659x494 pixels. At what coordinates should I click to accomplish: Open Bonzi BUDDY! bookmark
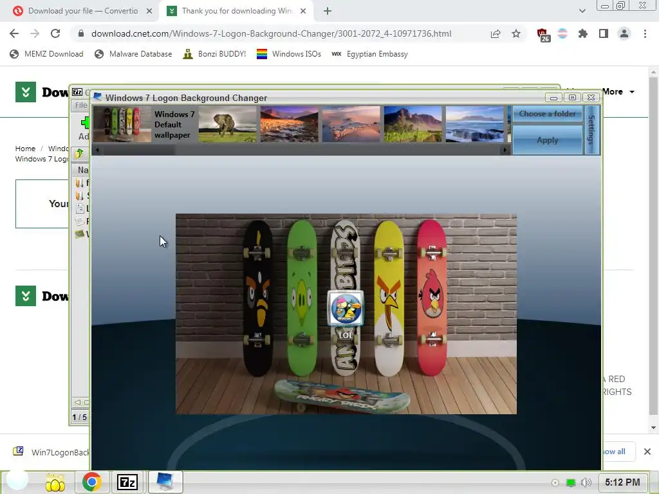coord(214,54)
